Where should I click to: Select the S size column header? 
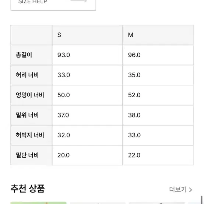[x=87, y=35]
